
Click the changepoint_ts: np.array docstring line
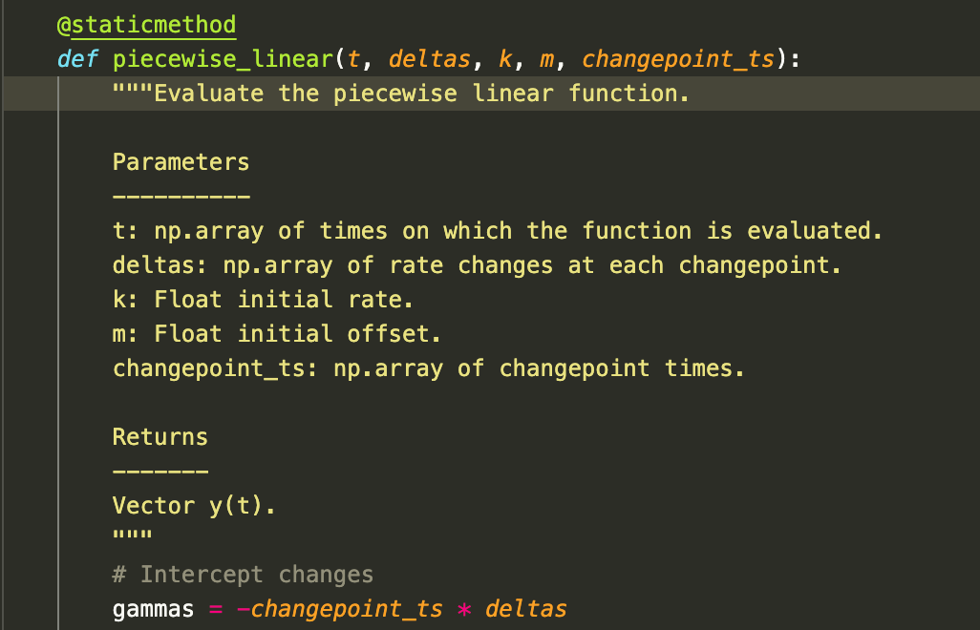[x=428, y=368]
